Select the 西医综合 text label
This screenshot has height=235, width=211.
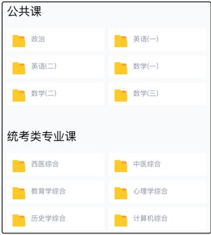point(45,164)
